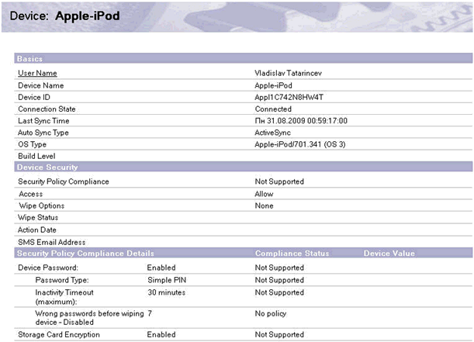Click the 'Device Password:' label
Screen dimensions: 474x342
coord(48,268)
